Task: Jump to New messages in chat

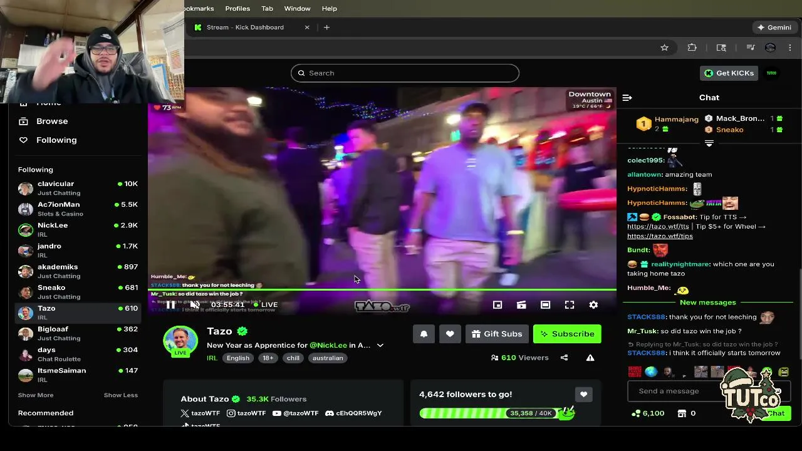Action: [708, 303]
